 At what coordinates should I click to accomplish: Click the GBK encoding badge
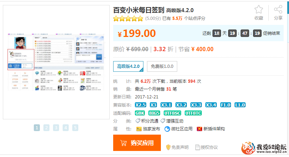pyautogui.click(x=140, y=113)
